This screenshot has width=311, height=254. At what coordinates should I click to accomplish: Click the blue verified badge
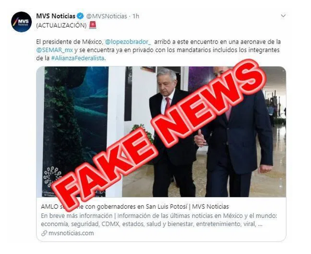[x=80, y=16]
